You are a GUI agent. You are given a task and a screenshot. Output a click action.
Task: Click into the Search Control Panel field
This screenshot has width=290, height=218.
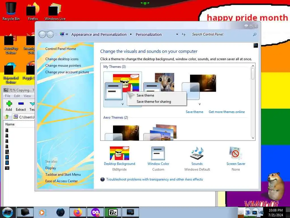(x=221, y=34)
